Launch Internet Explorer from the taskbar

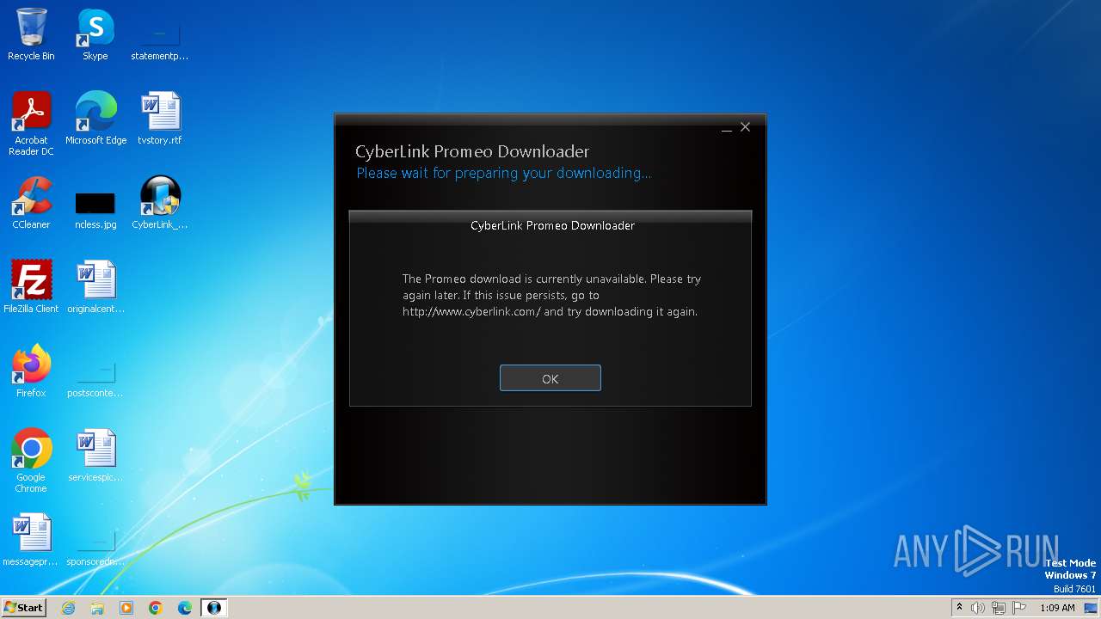click(x=69, y=608)
